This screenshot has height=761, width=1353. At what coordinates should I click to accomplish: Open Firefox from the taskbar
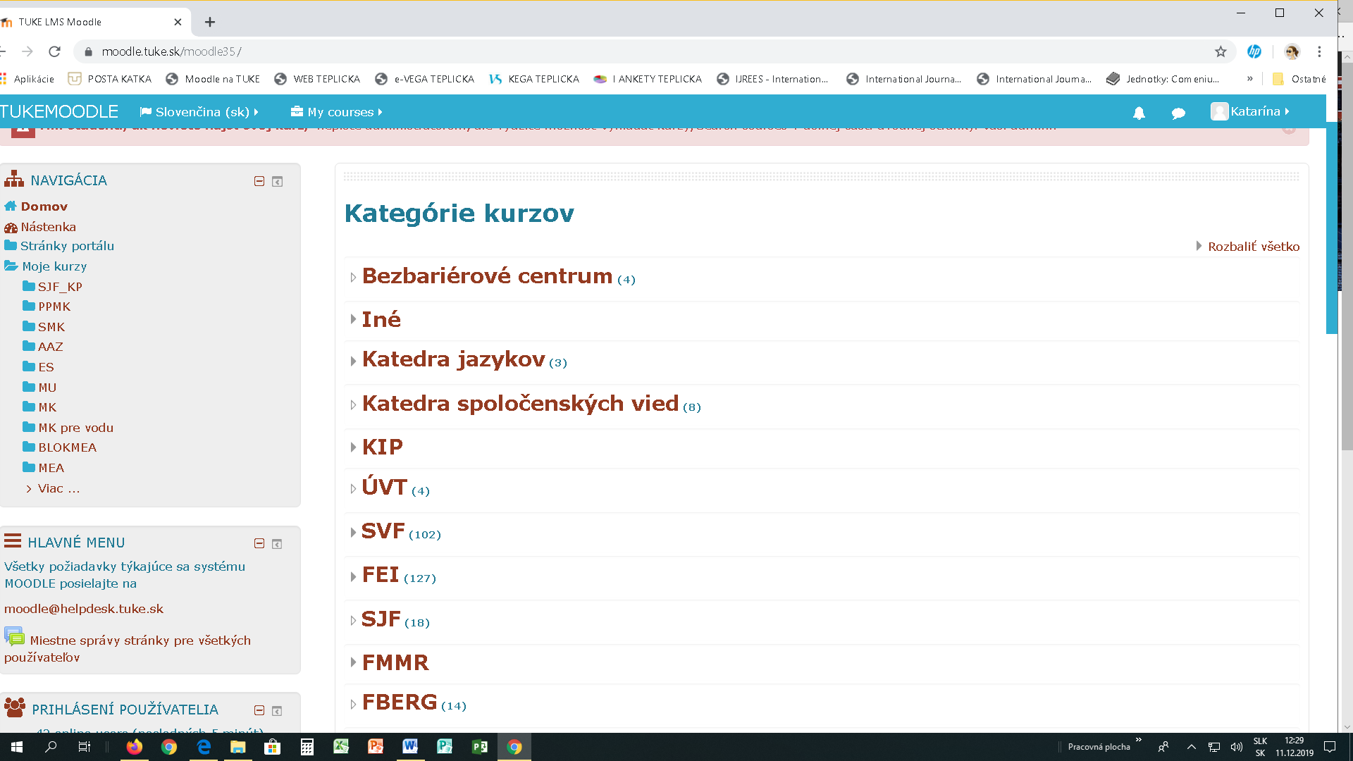(x=134, y=747)
